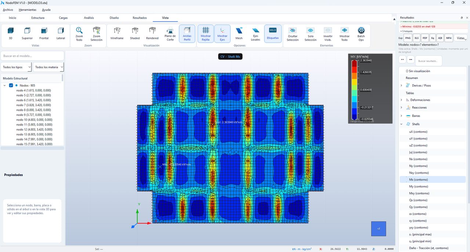Image resolution: width=470 pixels, height=252 pixels.
Task: Click the Zoom Selección tool
Action: (x=97, y=34)
